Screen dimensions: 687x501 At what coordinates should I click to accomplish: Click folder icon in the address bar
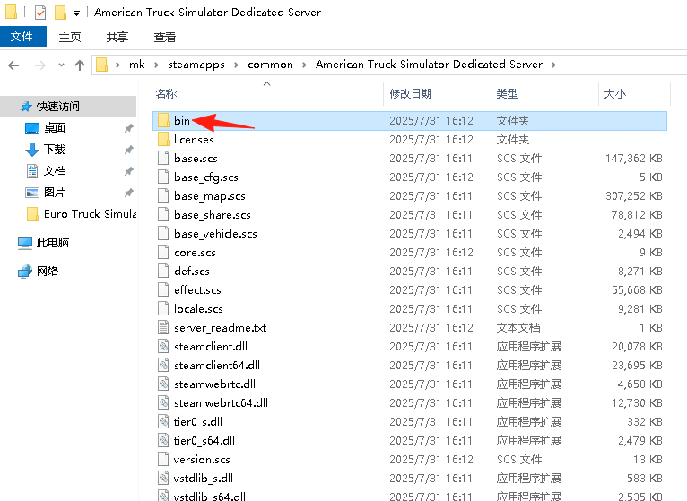101,65
